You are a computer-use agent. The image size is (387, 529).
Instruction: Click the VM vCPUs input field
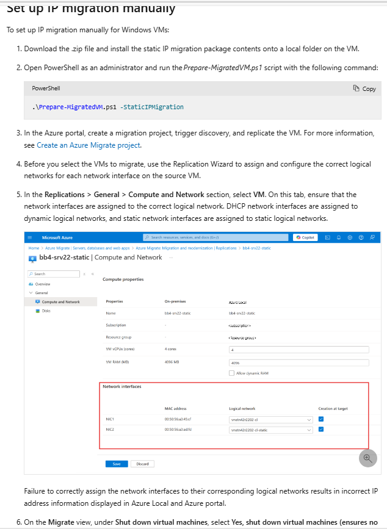[299, 350]
